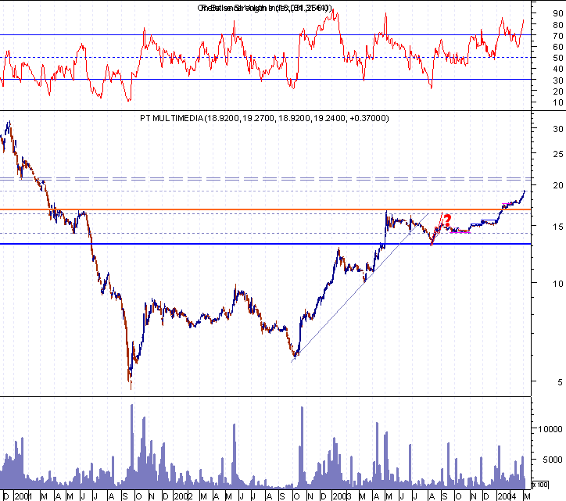Click the 2001 year label on time axis
Viewport: 566px width, 501px height.
pos(23,496)
